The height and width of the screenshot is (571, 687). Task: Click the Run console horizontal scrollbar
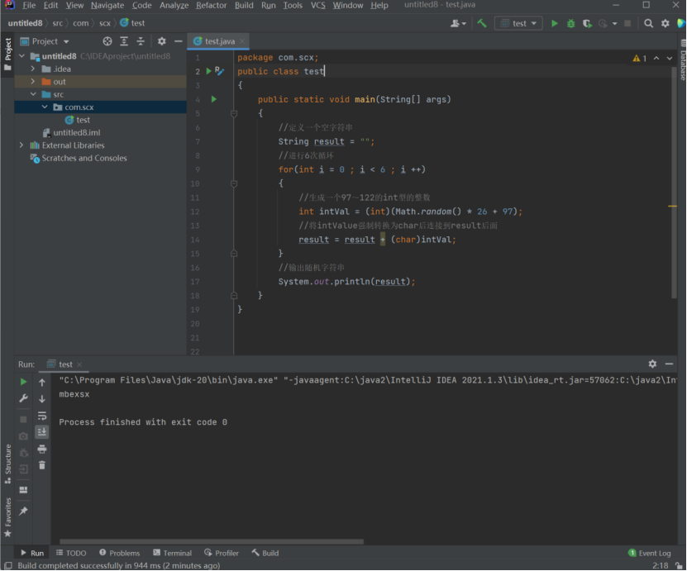click(211, 542)
